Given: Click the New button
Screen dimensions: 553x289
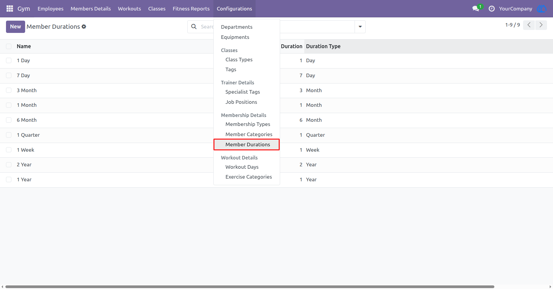Looking at the screenshot, I should (16, 27).
